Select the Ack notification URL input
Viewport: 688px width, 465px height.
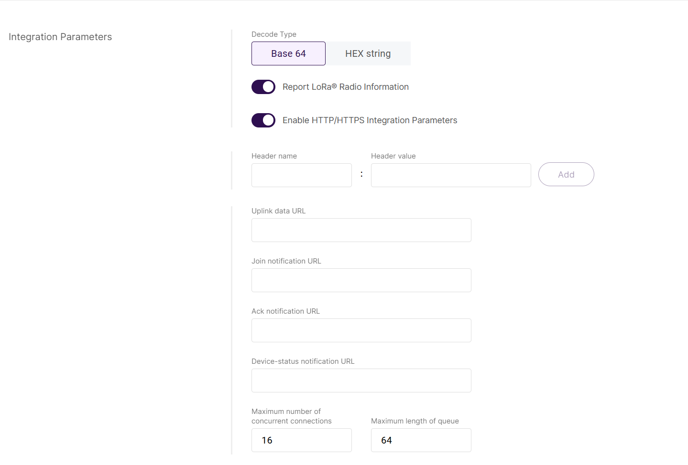361,330
